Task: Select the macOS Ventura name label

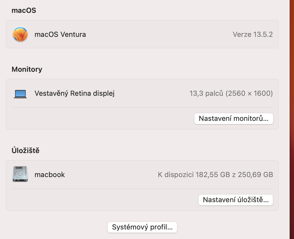Action: (x=60, y=35)
